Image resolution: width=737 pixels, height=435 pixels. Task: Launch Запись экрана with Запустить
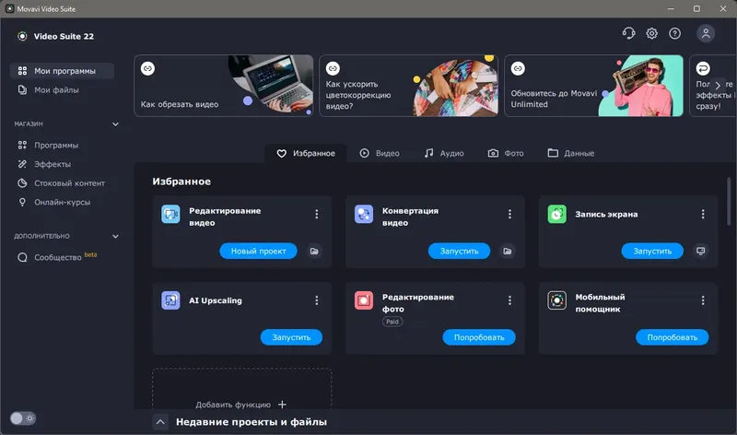tap(652, 251)
